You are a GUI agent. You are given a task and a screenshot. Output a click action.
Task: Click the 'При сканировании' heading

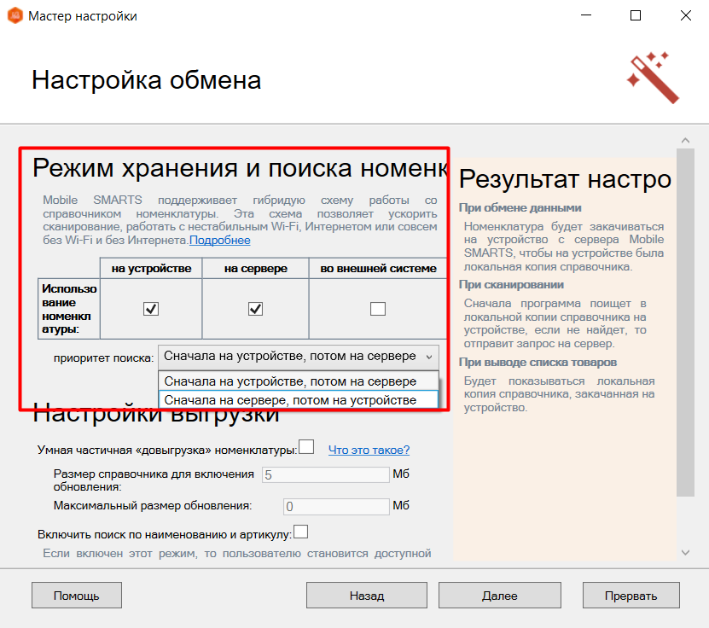(x=511, y=285)
